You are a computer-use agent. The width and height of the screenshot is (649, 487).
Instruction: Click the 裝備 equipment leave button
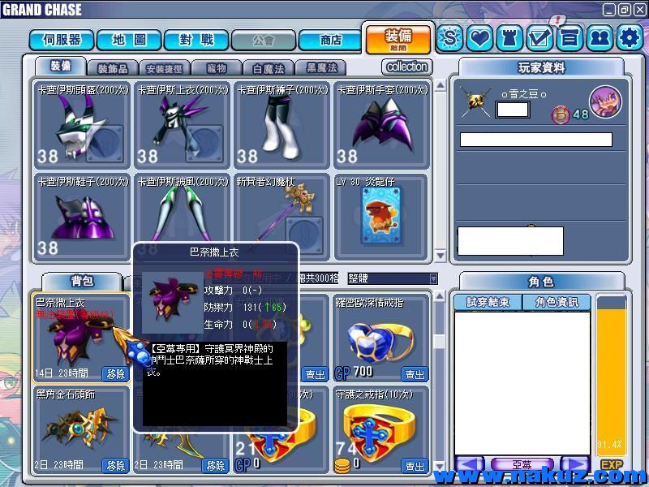tap(398, 39)
